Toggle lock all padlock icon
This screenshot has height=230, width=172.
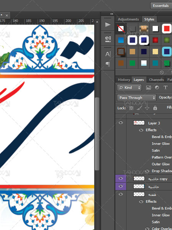[x=155, y=108]
